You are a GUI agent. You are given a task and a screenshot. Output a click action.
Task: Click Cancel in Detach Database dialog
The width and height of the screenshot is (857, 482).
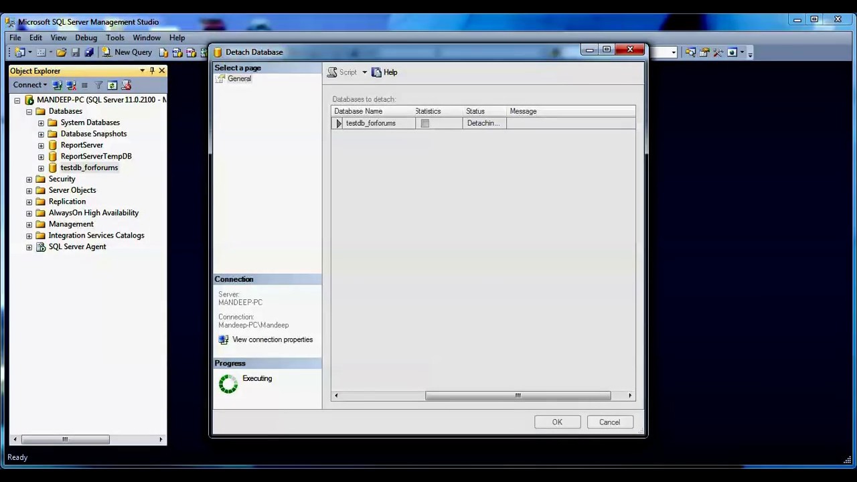(610, 422)
